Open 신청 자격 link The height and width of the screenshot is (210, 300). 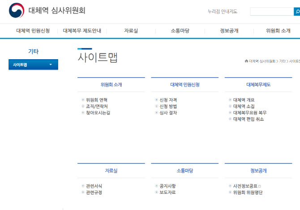point(168,100)
